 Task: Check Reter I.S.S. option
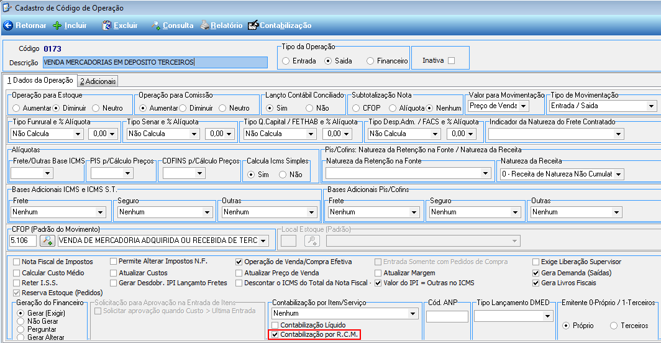(x=16, y=283)
